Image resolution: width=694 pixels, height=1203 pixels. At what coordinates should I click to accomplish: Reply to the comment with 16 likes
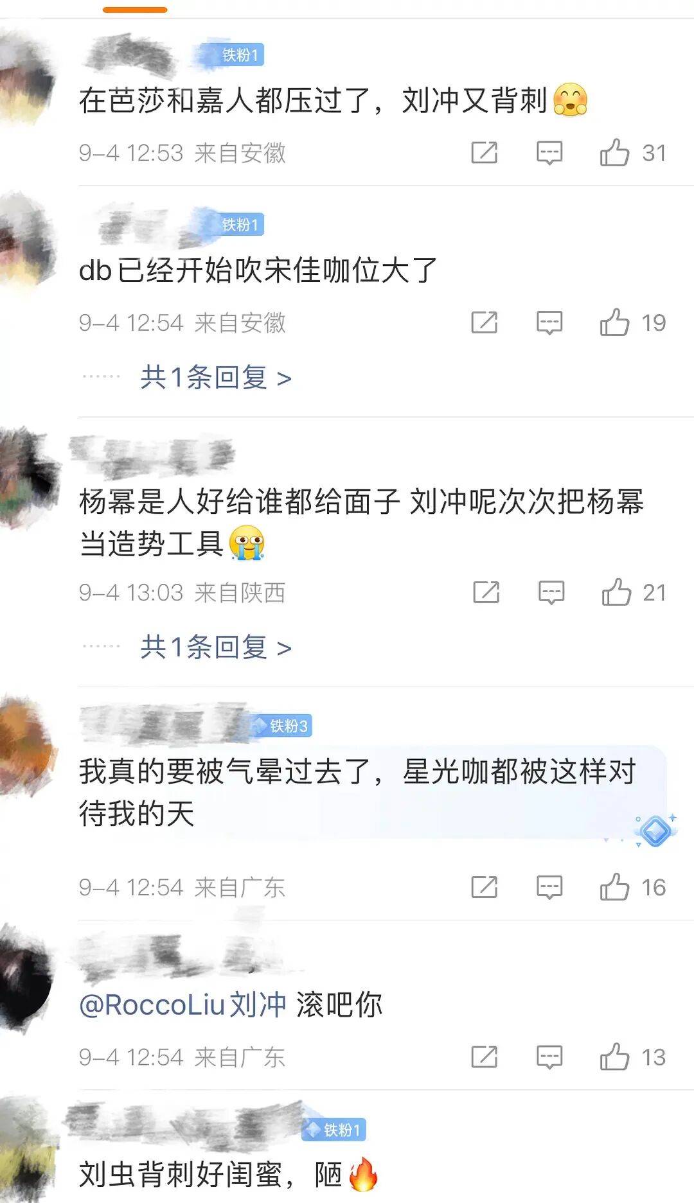click(x=549, y=887)
